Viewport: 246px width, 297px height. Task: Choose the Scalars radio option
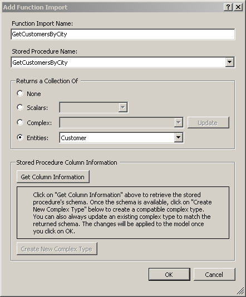[20, 107]
